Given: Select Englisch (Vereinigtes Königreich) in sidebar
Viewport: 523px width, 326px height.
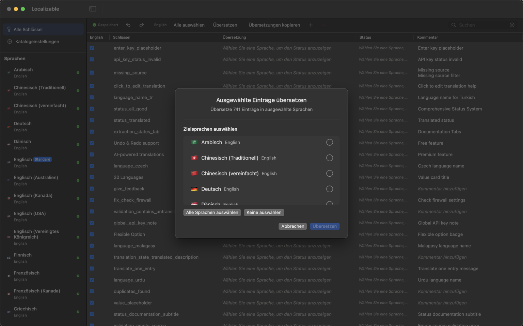Looking at the screenshot, I should (43, 237).
